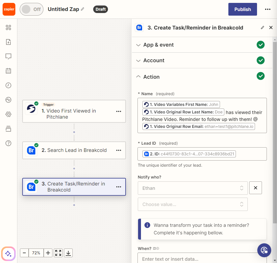Viewport: 277px width, 263px height.
Task: Open the help question mark icon
Action: coord(8,143)
